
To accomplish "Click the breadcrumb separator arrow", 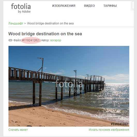I will (x=25, y=24).
